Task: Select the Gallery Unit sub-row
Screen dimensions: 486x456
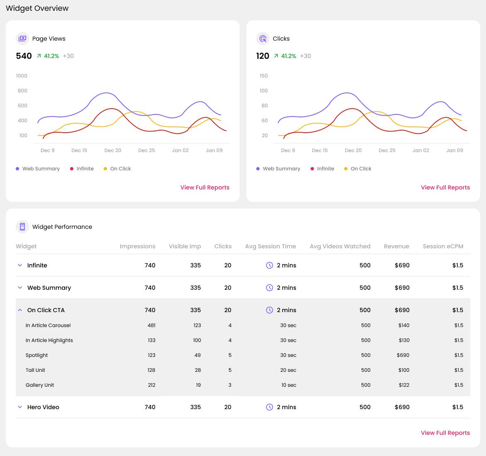Action: tap(243, 385)
